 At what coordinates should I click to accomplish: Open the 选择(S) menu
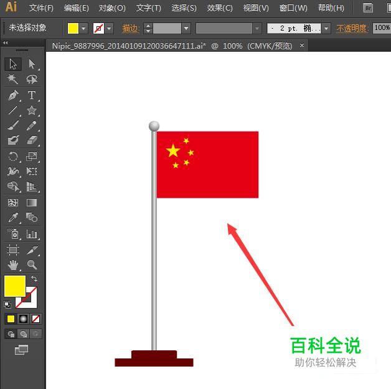pyautogui.click(x=184, y=8)
